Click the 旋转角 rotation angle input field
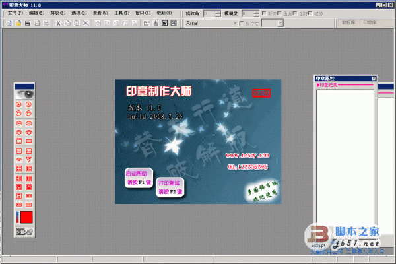396x264 pixels. pyautogui.click(x=210, y=13)
